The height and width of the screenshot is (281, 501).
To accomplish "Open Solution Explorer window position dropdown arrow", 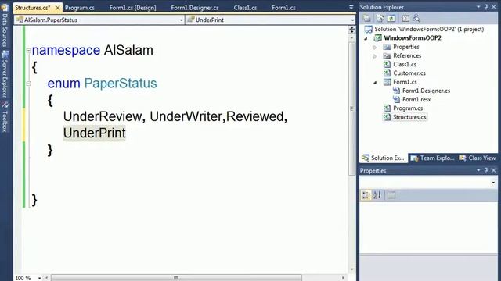I will (478, 7).
